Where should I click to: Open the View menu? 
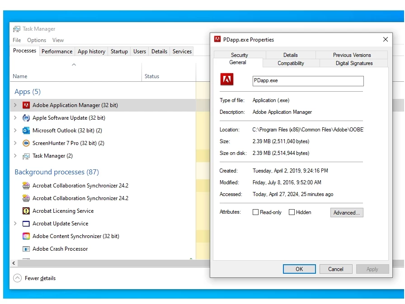coord(58,40)
